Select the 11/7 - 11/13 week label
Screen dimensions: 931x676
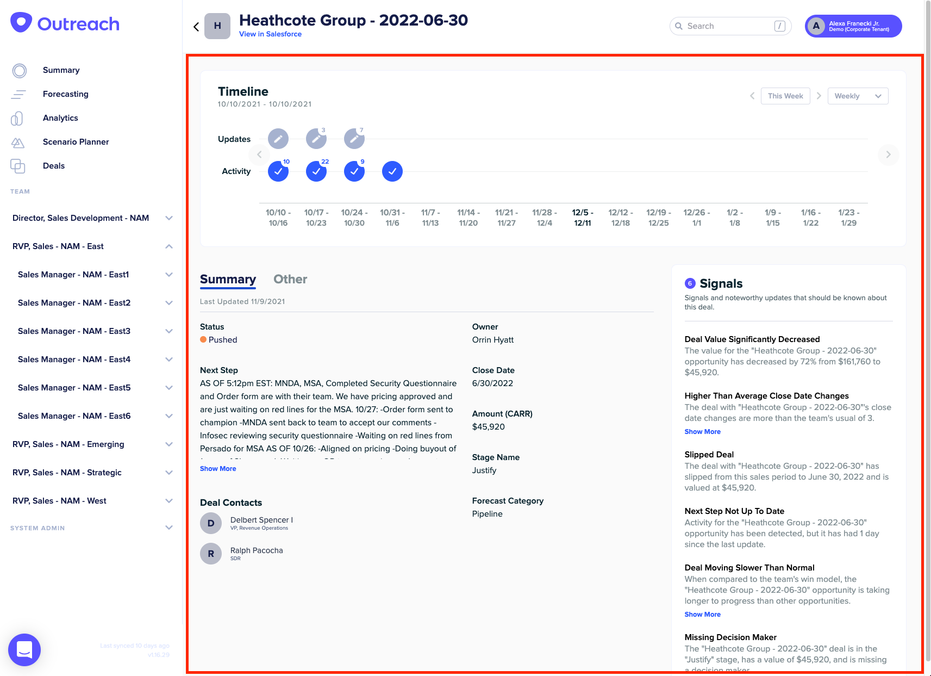click(x=430, y=218)
